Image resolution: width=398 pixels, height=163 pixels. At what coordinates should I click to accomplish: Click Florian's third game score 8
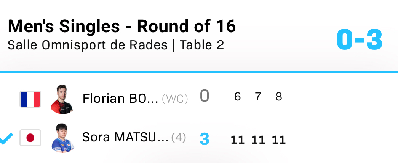click(278, 97)
